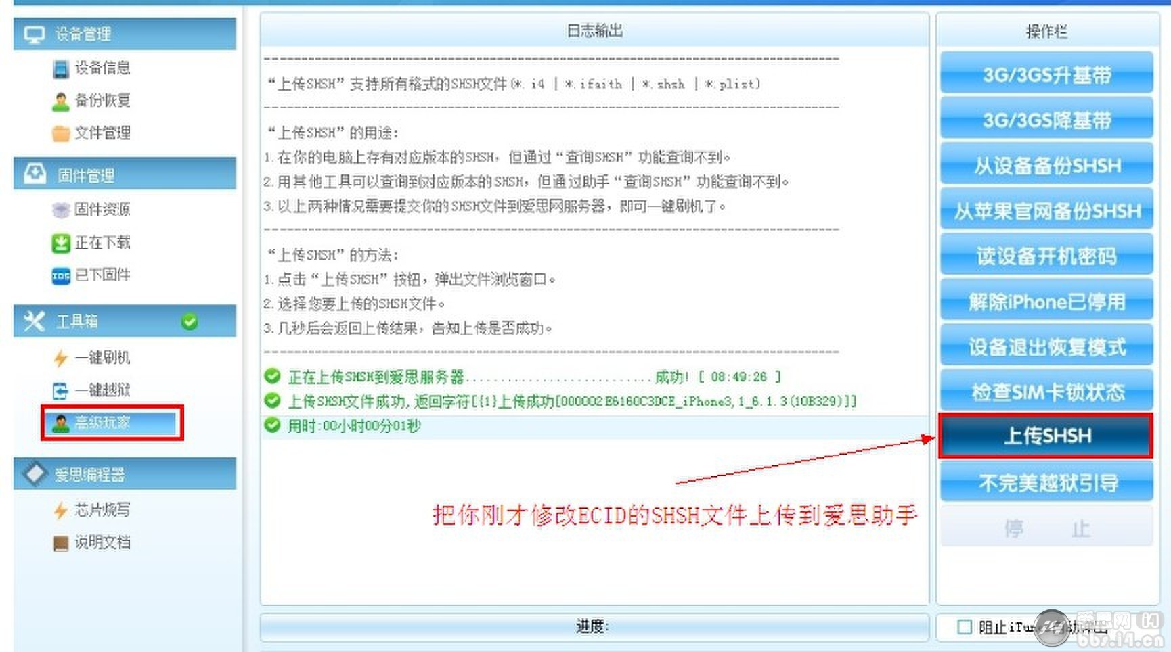Image resolution: width=1171 pixels, height=652 pixels.
Task: Click the 工具箱 section header
Action: 125,321
